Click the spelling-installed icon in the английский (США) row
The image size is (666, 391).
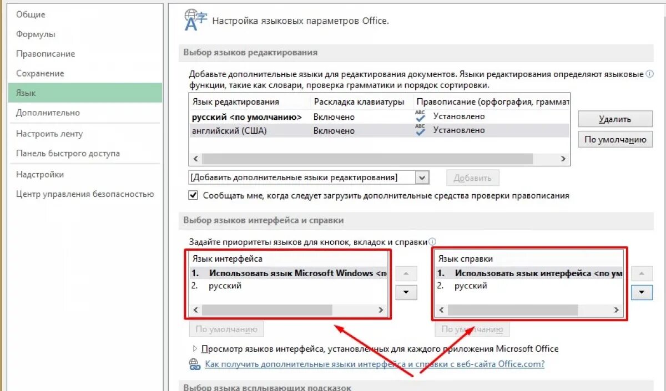(x=420, y=130)
